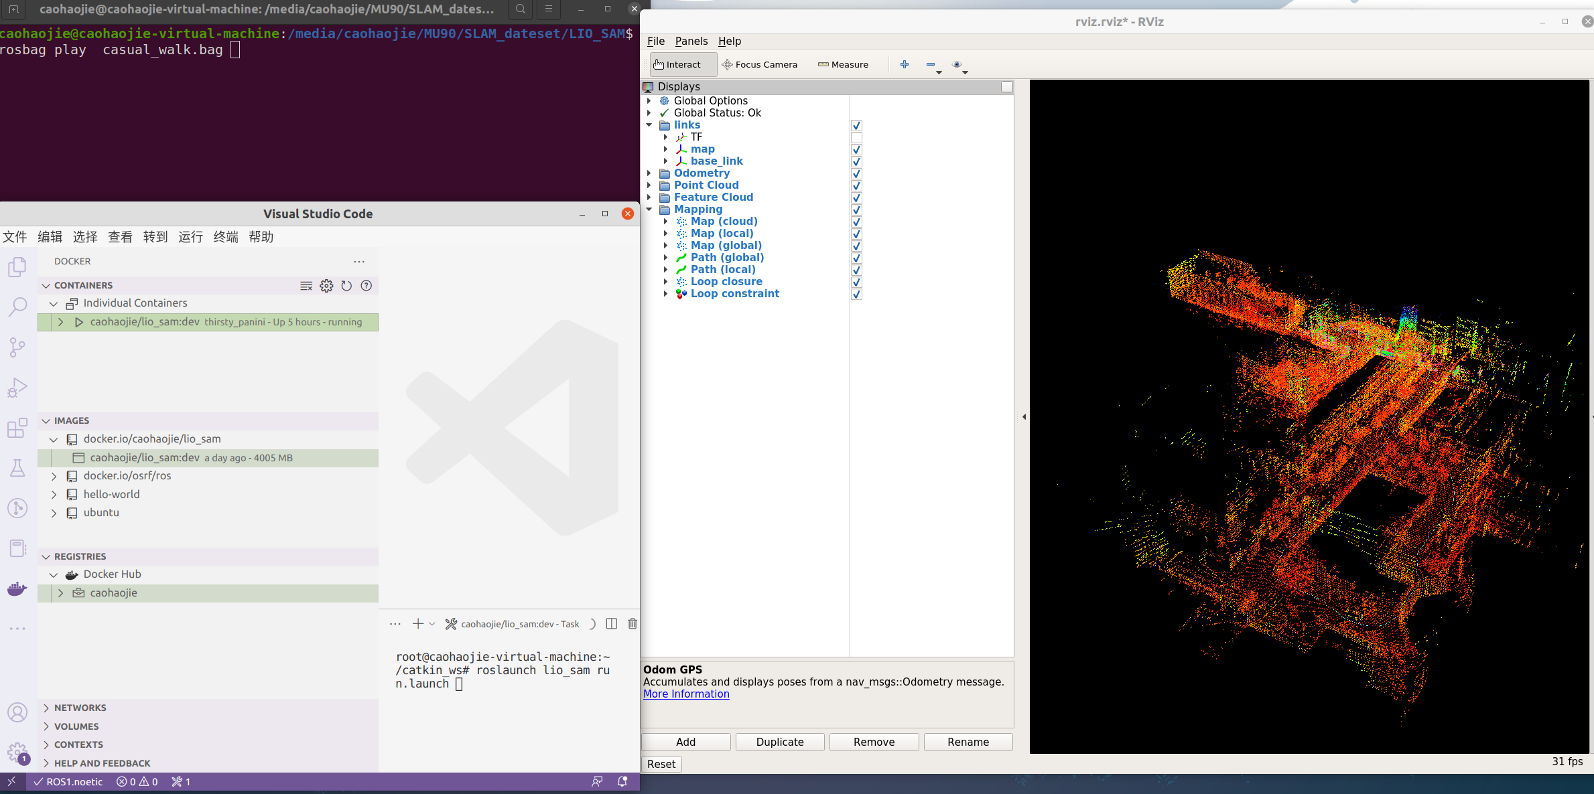Expand the Odometry group arrow

pyautogui.click(x=649, y=173)
